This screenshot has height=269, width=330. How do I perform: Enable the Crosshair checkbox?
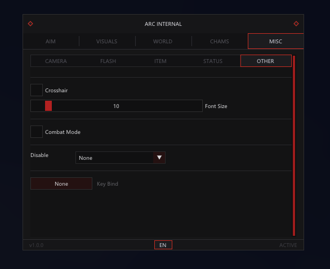tap(37, 90)
